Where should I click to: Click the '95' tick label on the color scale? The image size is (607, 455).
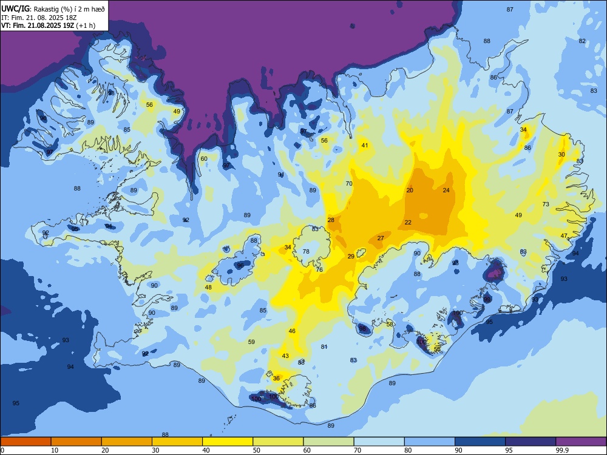[509, 450]
